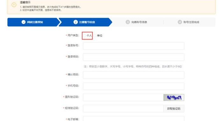Click the 手机号码 input field
Screen dimensions: 223x121
[134, 86]
